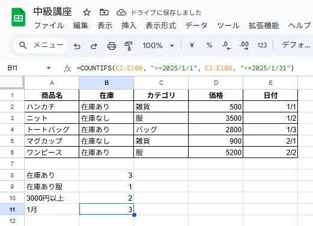Select row 7 header

tap(12, 164)
